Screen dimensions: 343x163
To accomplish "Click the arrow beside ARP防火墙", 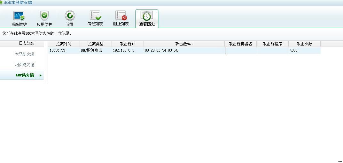I will [x=41, y=75].
